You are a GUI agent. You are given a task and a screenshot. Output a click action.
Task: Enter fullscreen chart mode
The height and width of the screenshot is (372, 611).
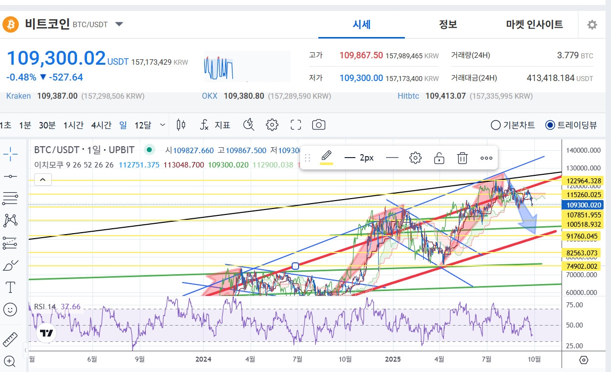click(x=296, y=125)
